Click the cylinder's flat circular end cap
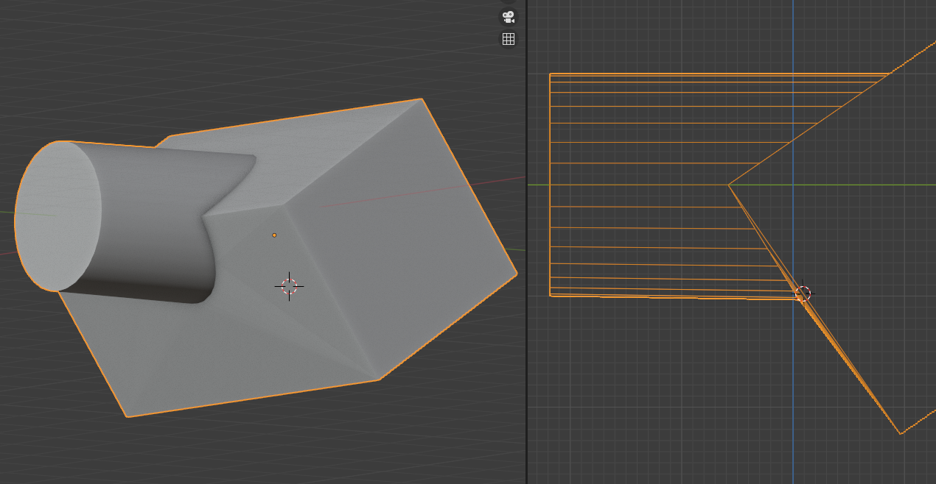936x484 pixels. pos(57,216)
